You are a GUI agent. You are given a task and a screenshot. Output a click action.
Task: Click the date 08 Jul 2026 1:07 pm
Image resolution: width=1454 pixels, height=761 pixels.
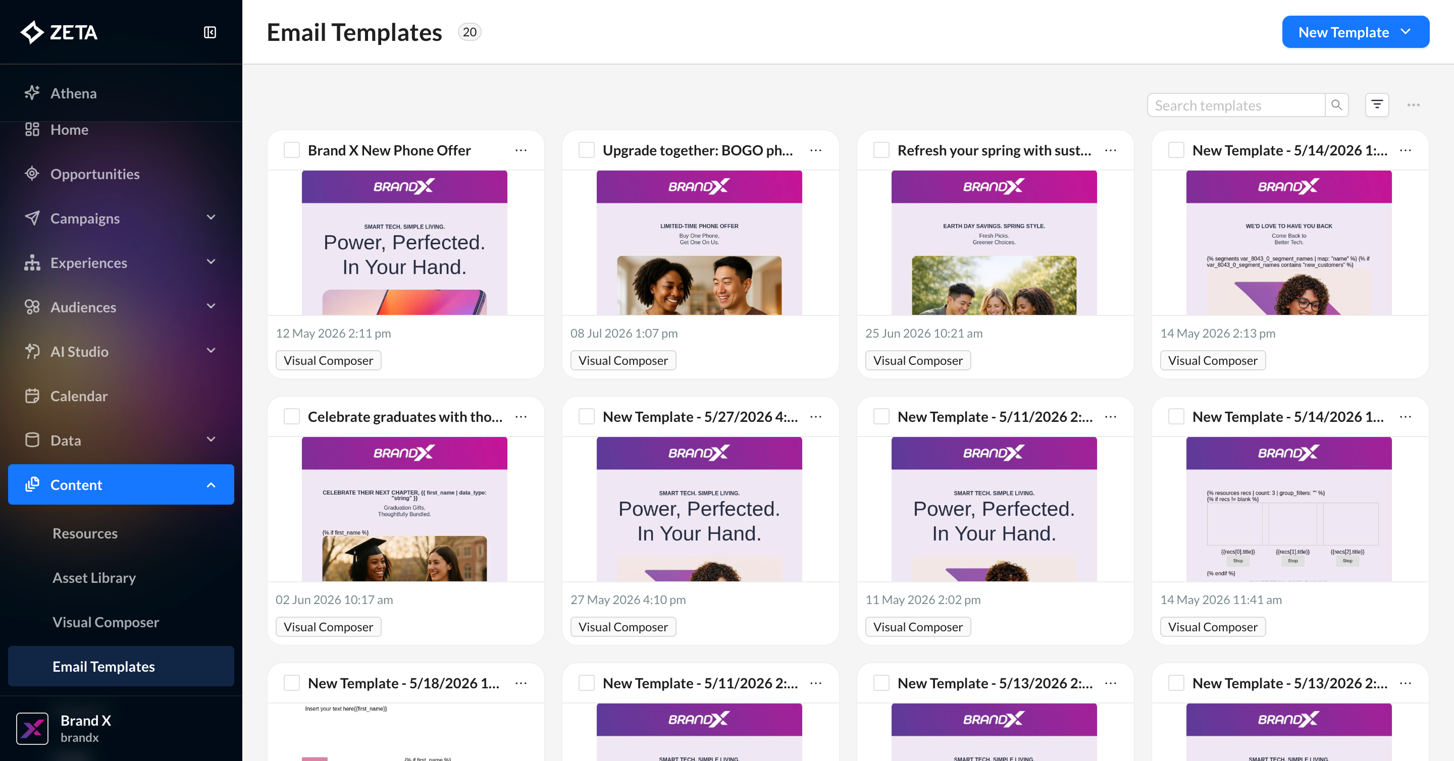[624, 334]
